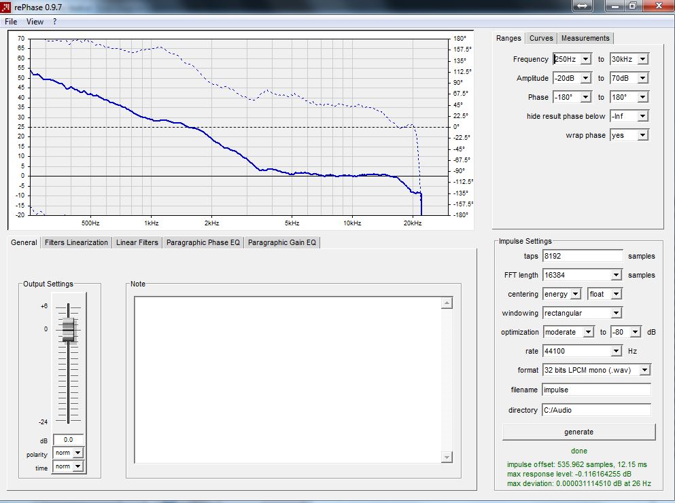Expand the 250Hz frequency start dropdown

click(585, 59)
